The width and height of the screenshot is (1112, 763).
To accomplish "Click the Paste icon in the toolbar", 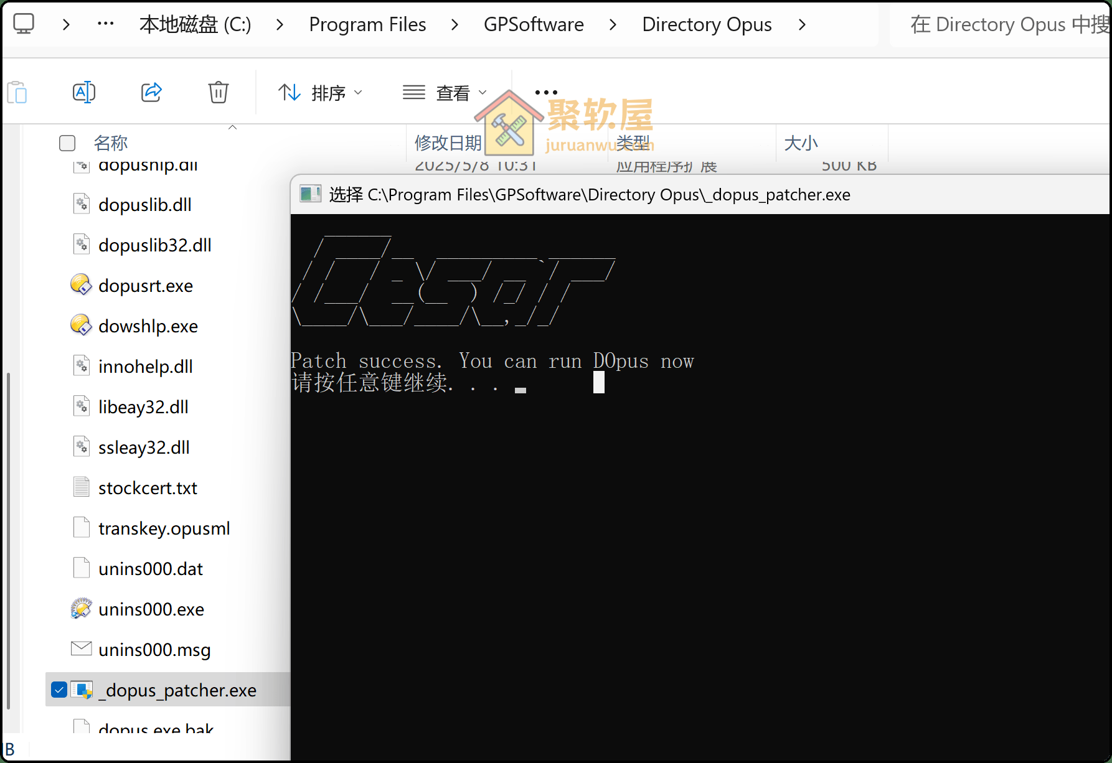I will click(x=17, y=92).
